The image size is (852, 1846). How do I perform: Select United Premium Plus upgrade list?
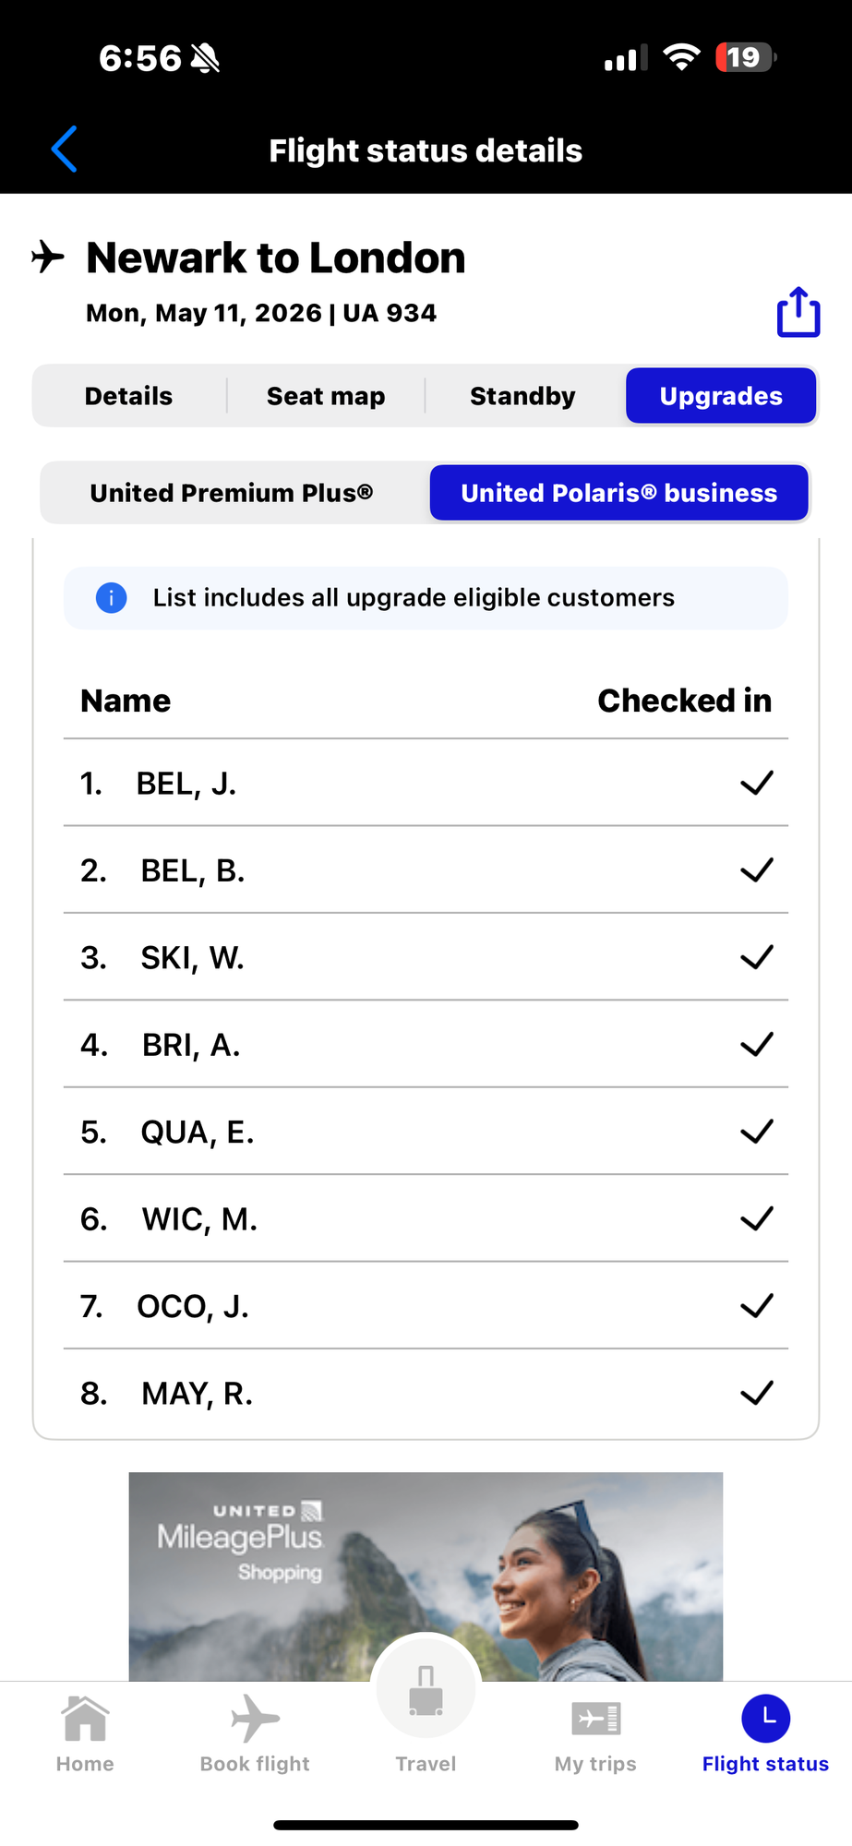click(x=232, y=493)
